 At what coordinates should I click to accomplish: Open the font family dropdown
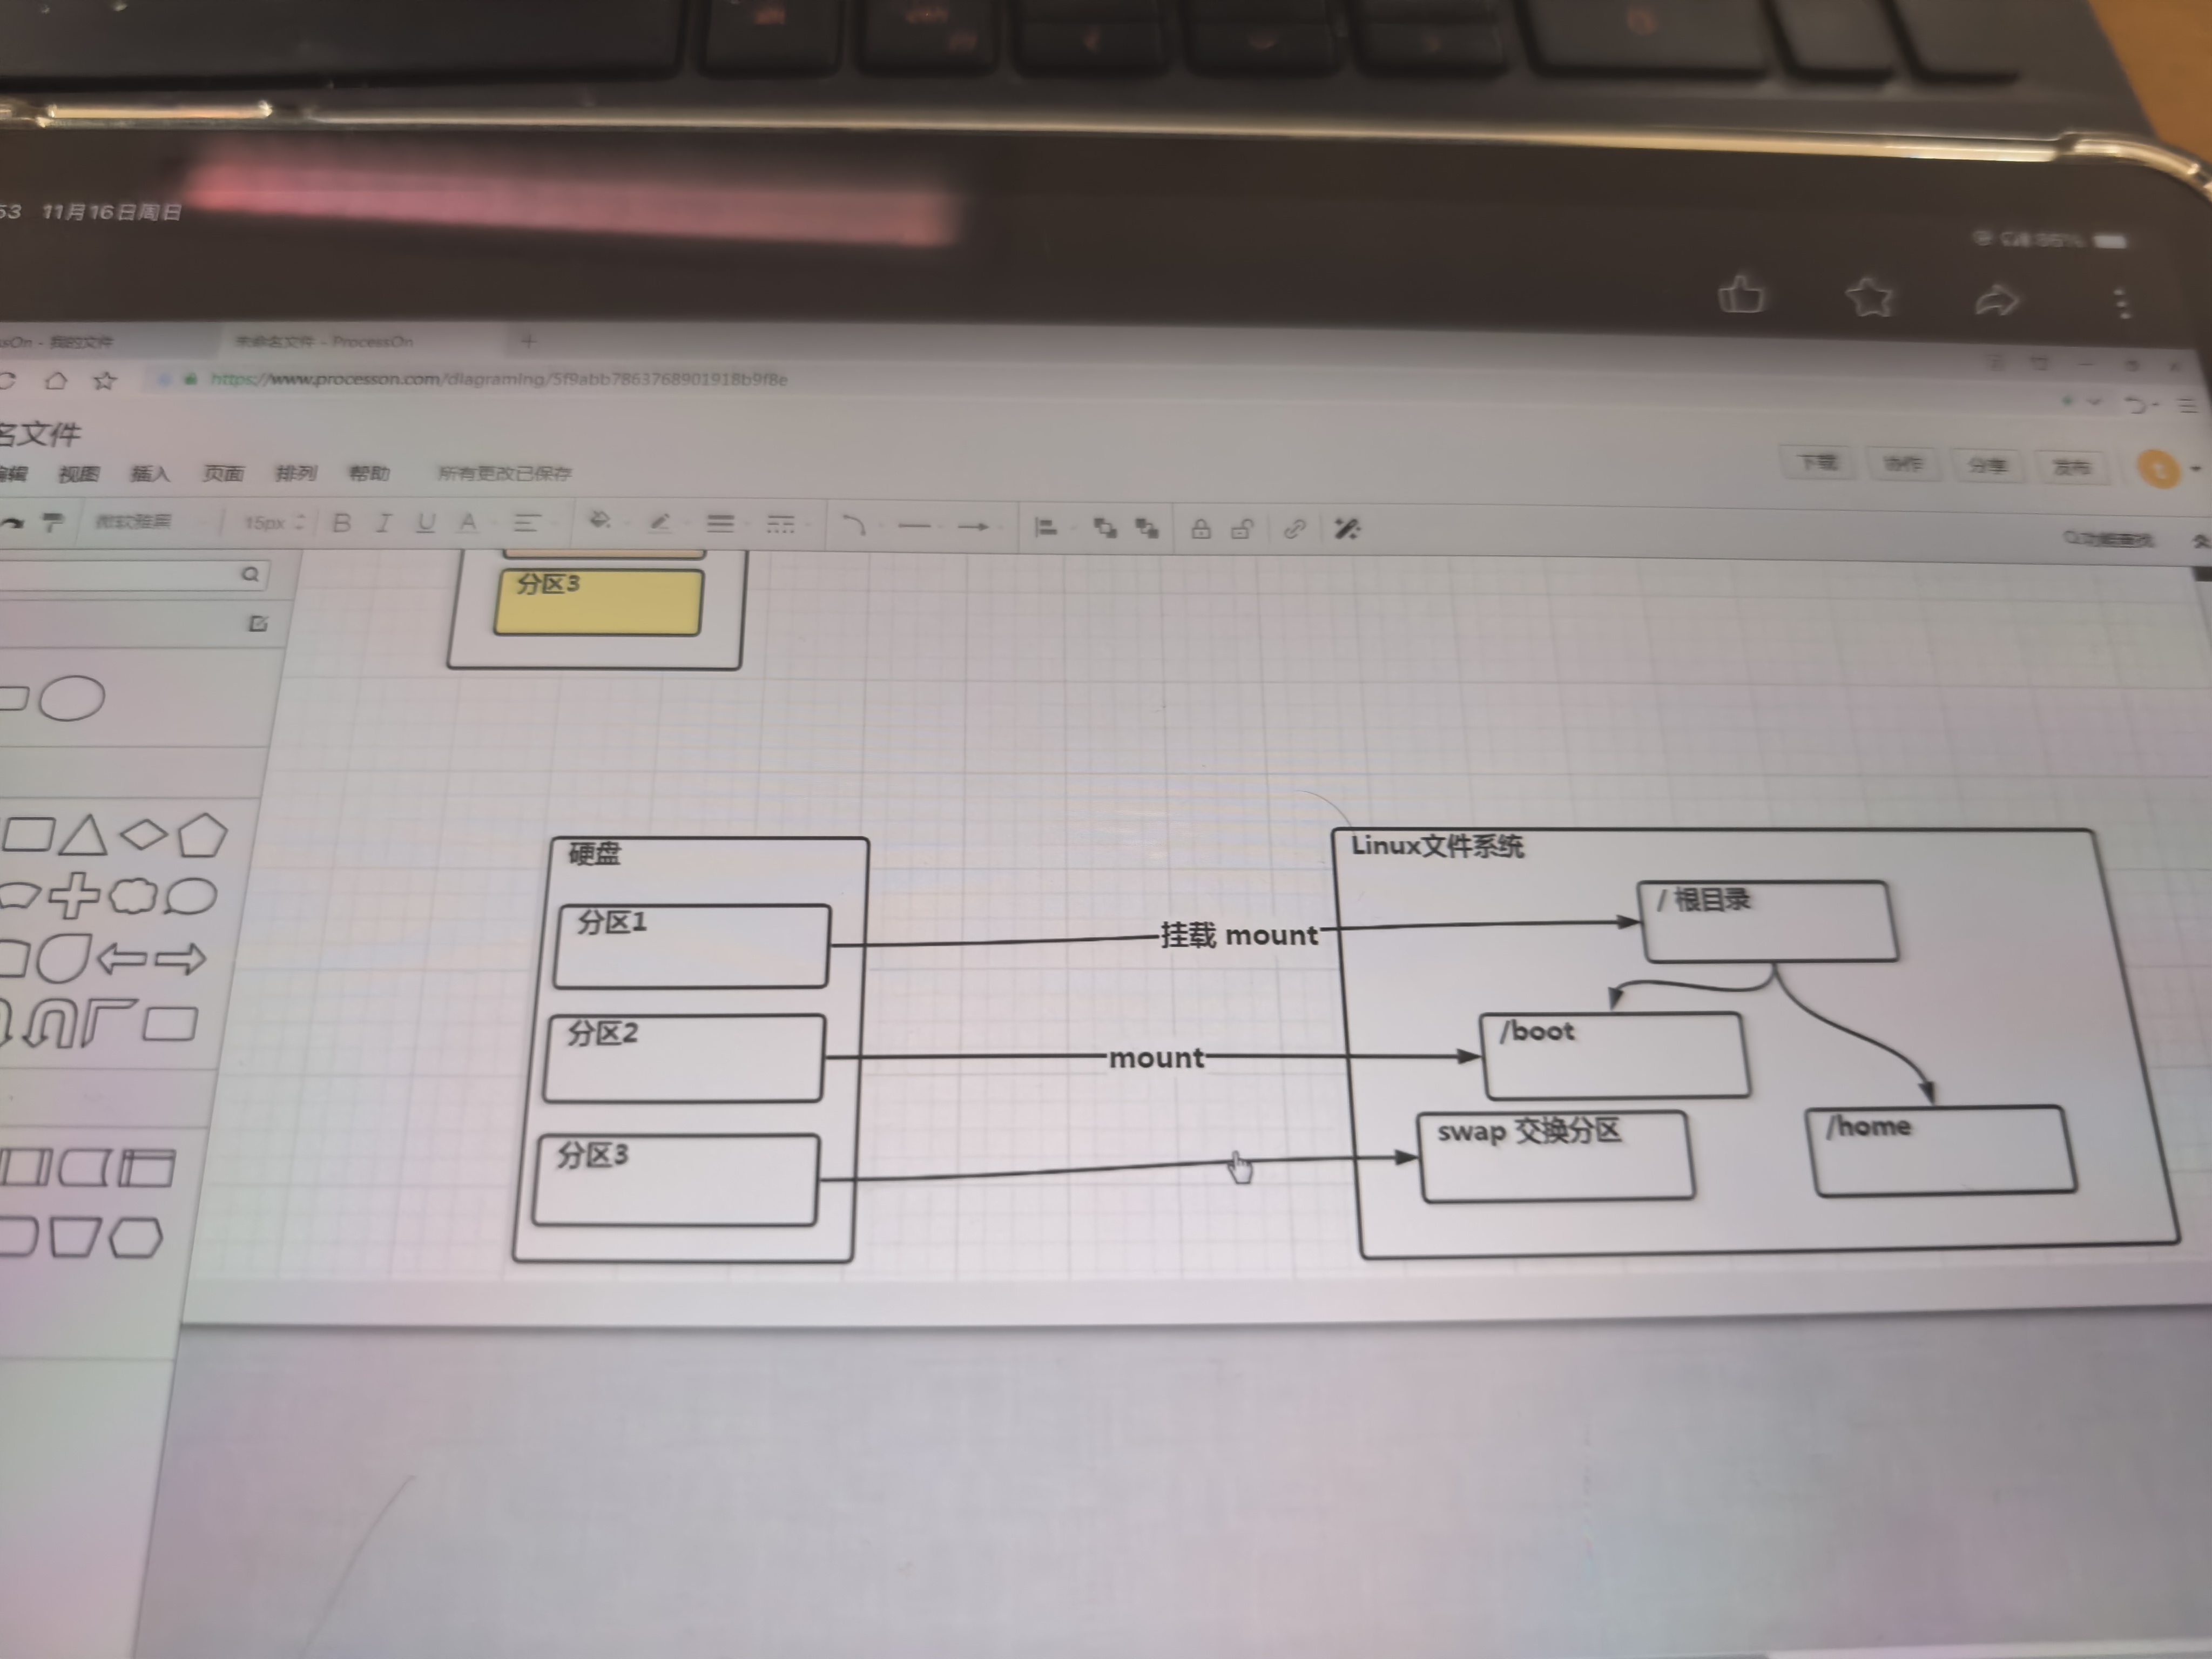pos(140,521)
